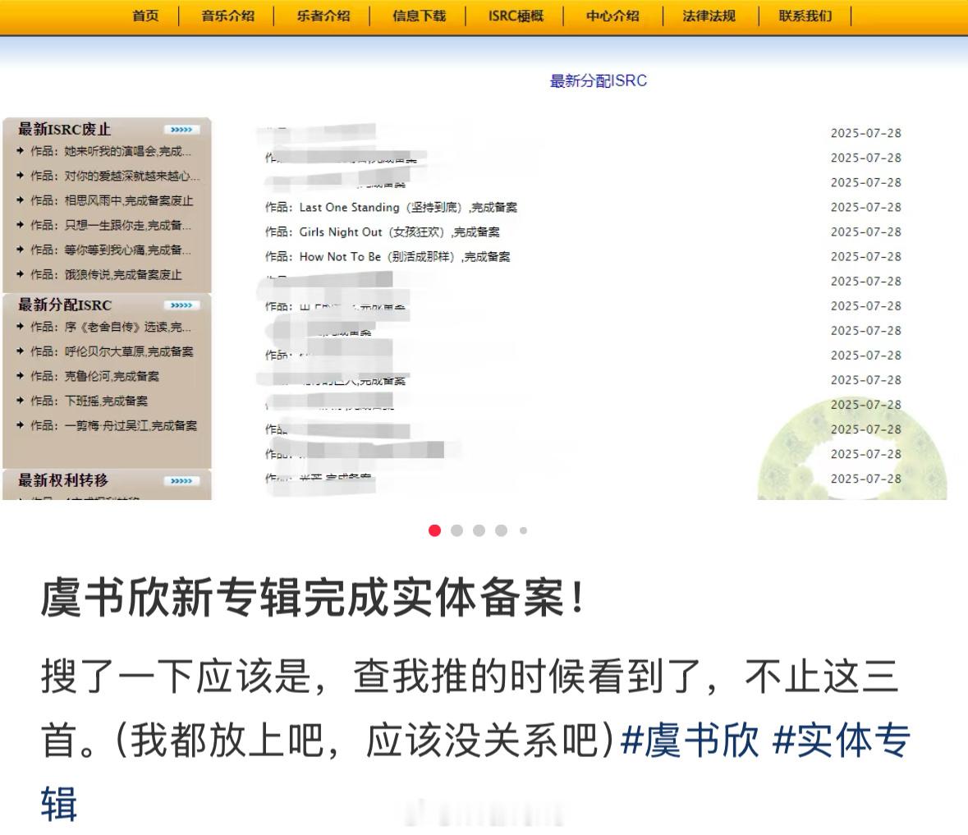This screenshot has height=835, width=968.
Task: Click the date beside Last One Standing
Action: click(x=866, y=208)
